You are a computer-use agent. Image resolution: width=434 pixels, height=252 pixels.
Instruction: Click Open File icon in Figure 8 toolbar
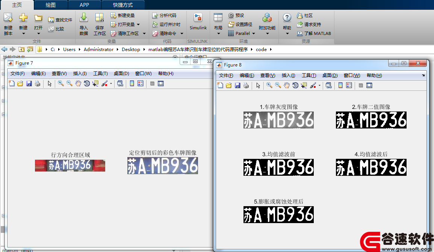coord(228,86)
